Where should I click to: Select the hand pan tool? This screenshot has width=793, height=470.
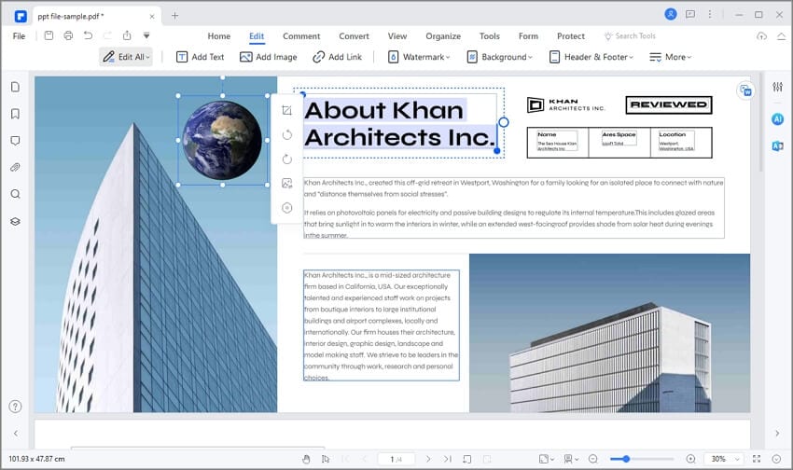(306, 459)
